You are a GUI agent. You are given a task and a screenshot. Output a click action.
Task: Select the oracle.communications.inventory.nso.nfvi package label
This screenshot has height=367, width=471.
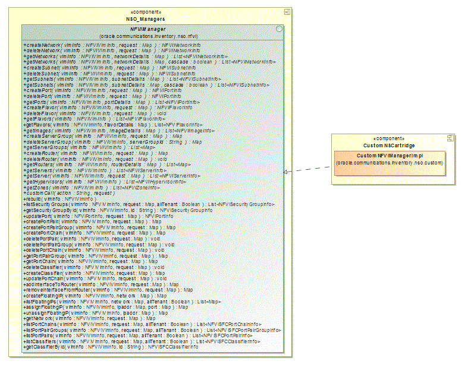(149, 36)
